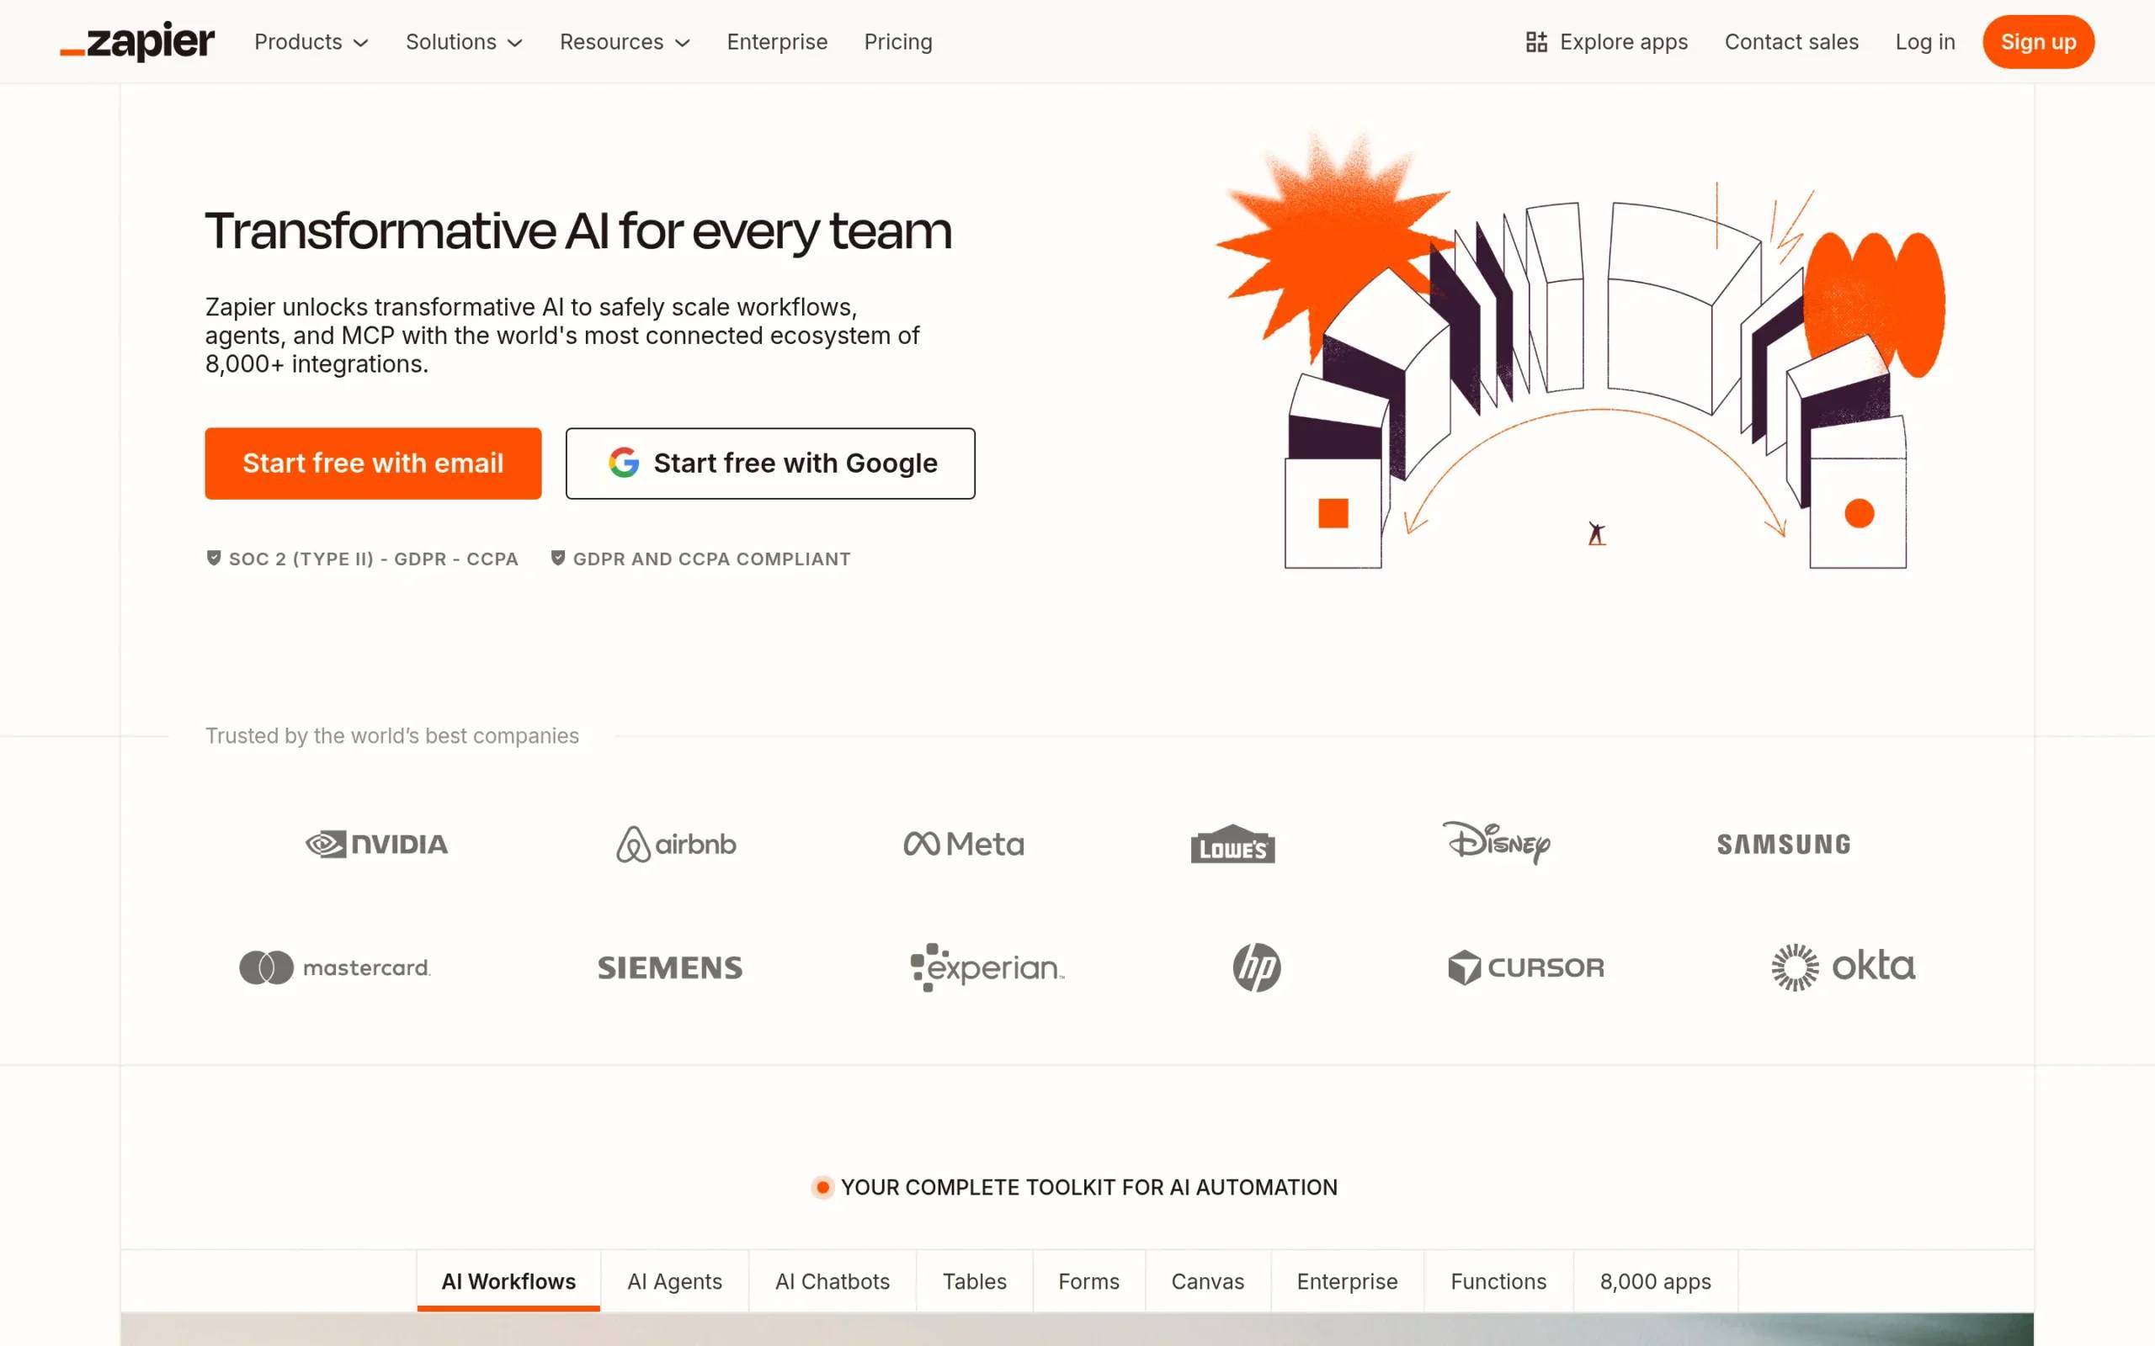Select the Cursor logo
Image resolution: width=2155 pixels, height=1346 pixels.
(x=1526, y=967)
